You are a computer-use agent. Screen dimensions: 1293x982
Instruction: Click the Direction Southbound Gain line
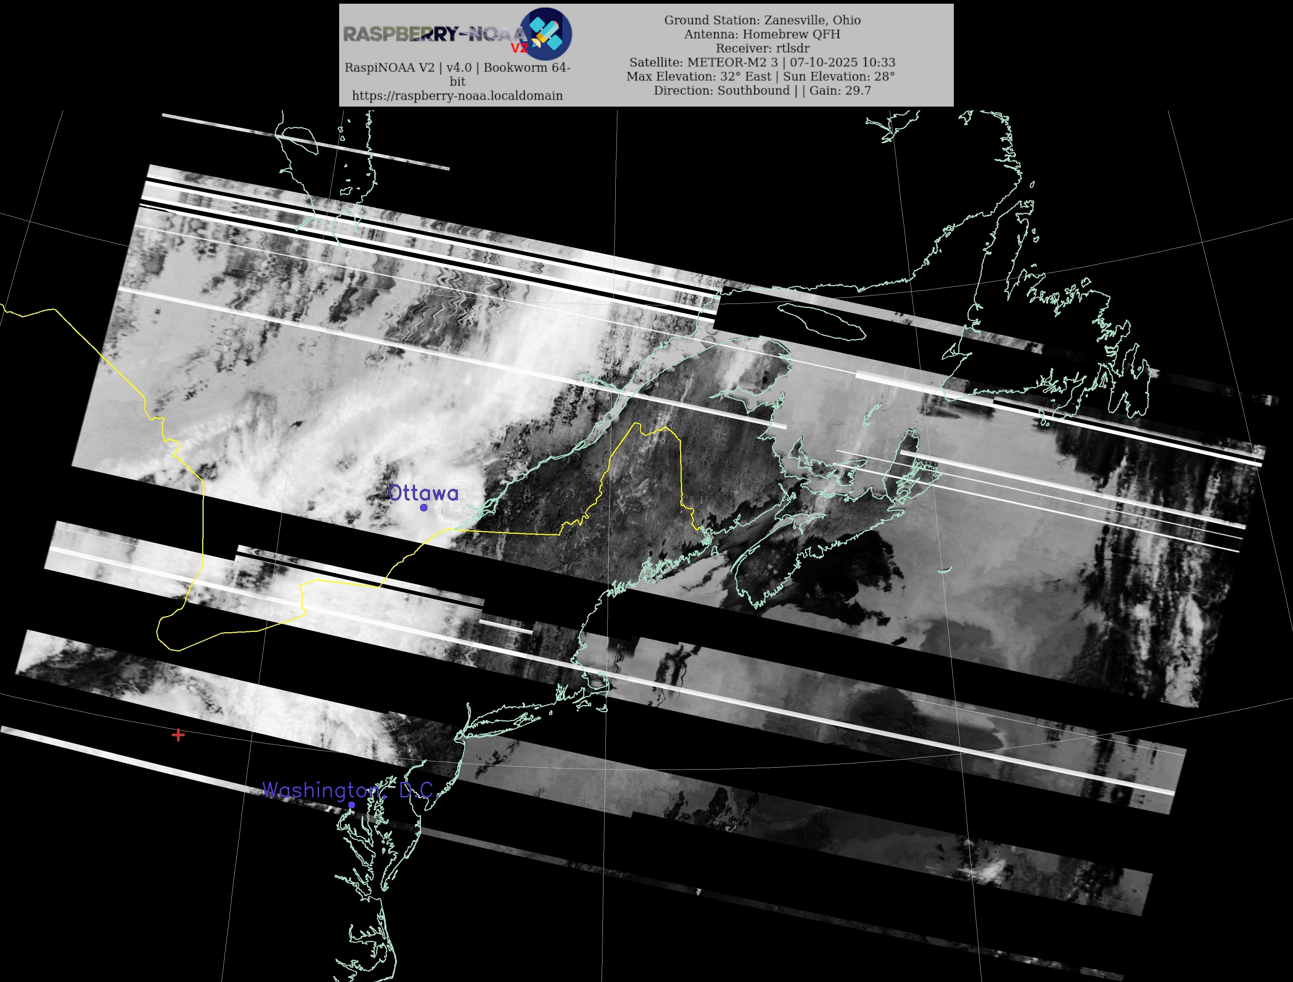click(x=762, y=91)
